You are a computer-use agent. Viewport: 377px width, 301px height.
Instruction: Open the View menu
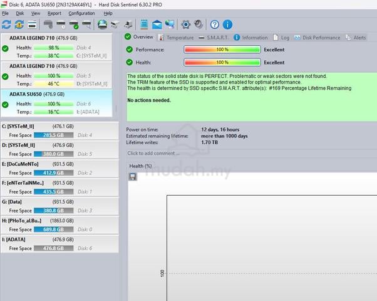(x=36, y=13)
